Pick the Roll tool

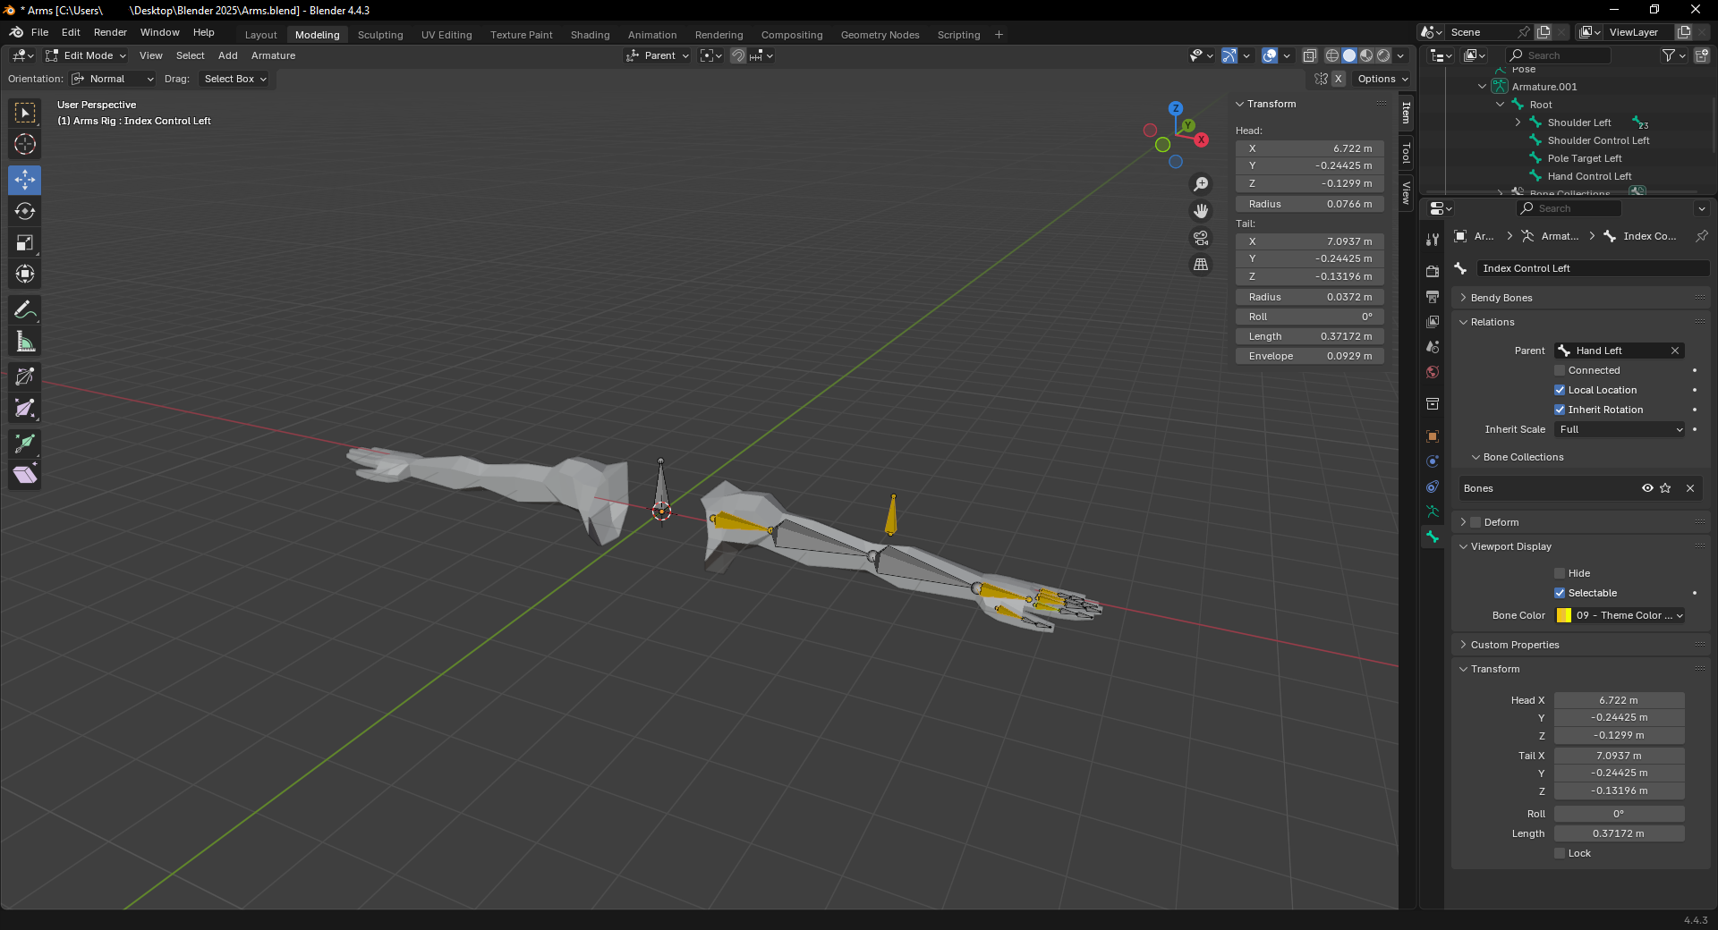click(25, 376)
